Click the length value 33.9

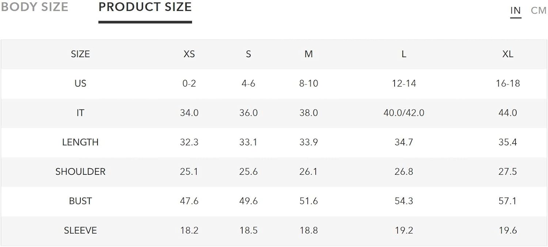click(309, 142)
